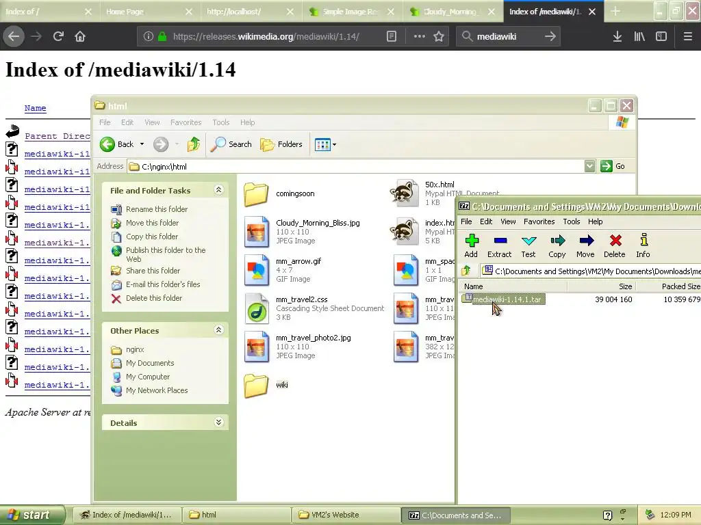The width and height of the screenshot is (701, 525).
Task: Open Back button history dropdown arrow
Action: coord(142,144)
